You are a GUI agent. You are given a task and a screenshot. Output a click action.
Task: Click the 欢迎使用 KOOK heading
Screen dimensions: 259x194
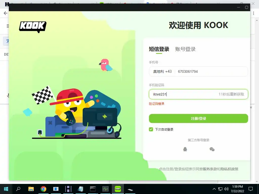coord(198,25)
